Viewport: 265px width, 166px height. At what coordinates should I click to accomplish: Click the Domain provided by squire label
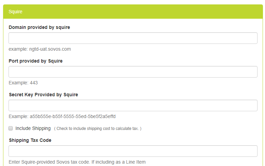pos(39,27)
